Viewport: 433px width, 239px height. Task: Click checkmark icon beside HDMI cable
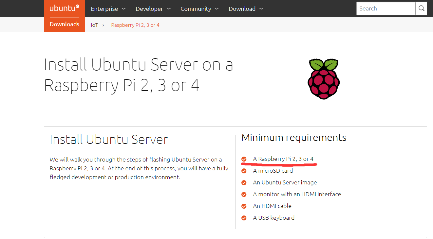(x=244, y=206)
